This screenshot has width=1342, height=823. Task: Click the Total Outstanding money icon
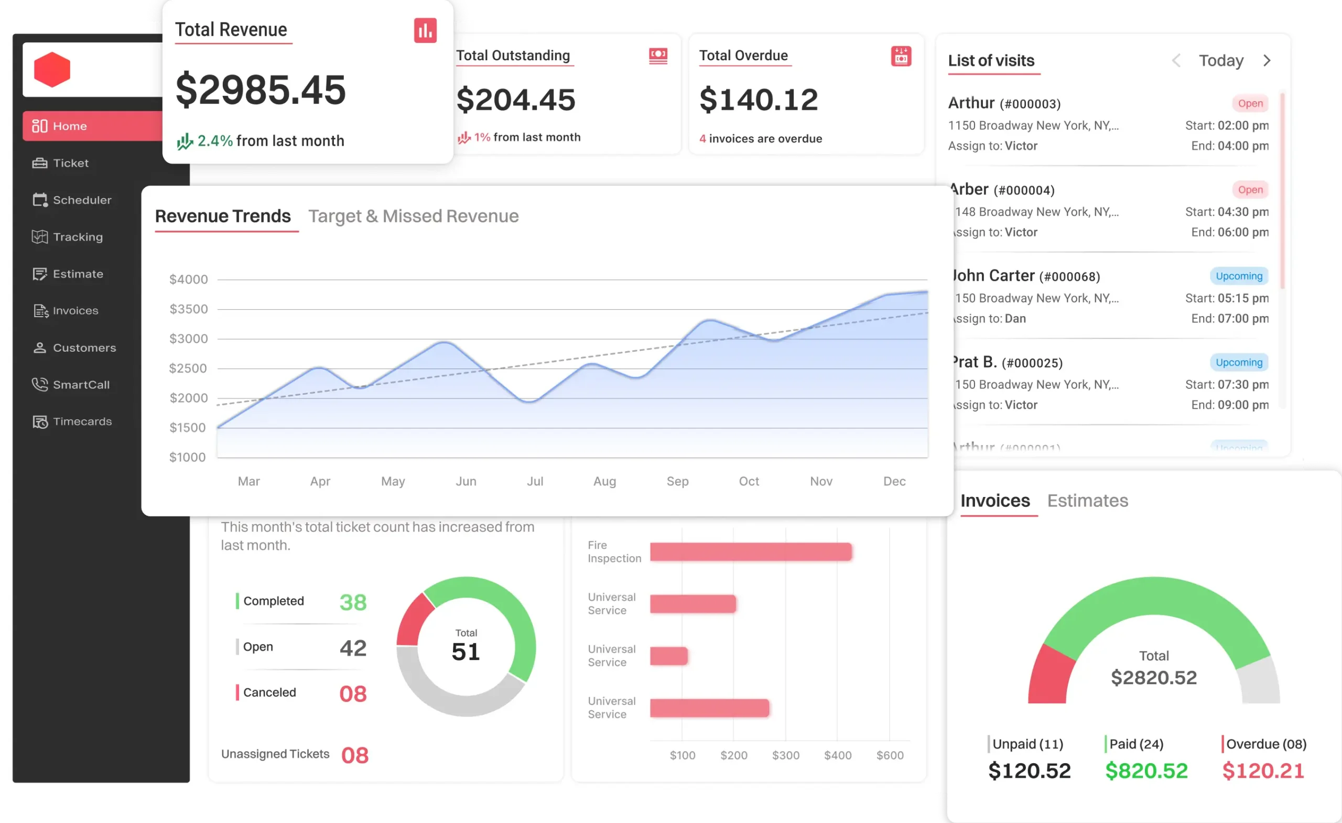tap(658, 56)
